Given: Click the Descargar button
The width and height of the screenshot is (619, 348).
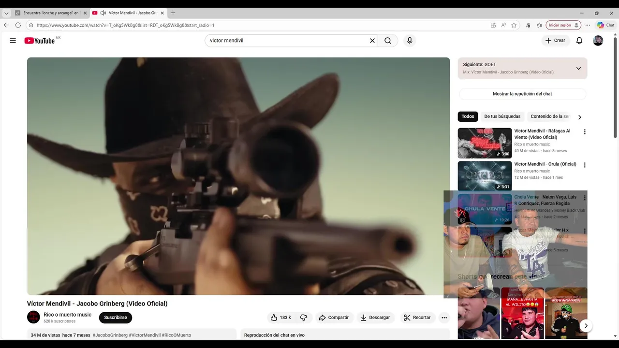Looking at the screenshot, I should tap(375, 318).
